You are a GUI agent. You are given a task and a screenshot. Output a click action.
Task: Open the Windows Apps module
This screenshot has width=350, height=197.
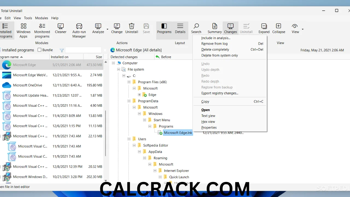[24, 30]
